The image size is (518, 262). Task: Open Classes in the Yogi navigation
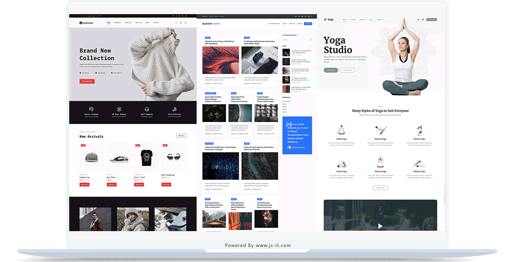tap(353, 19)
